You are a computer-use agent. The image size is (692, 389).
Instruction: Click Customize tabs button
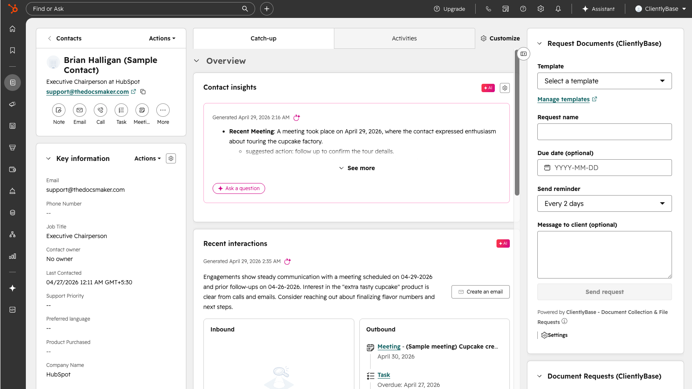[x=500, y=38]
